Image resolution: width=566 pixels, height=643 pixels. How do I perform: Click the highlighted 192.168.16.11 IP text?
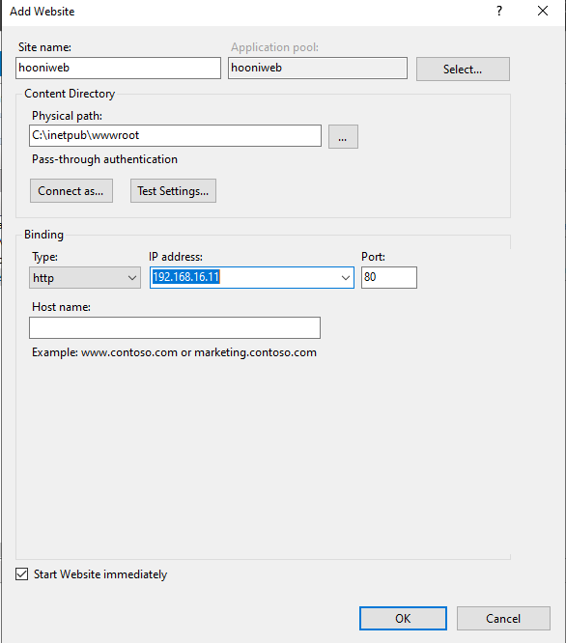tap(186, 277)
